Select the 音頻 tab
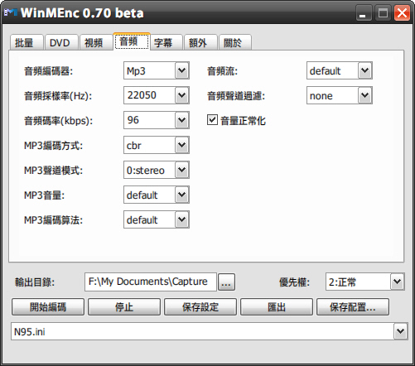This screenshot has width=415, height=366. click(x=132, y=41)
